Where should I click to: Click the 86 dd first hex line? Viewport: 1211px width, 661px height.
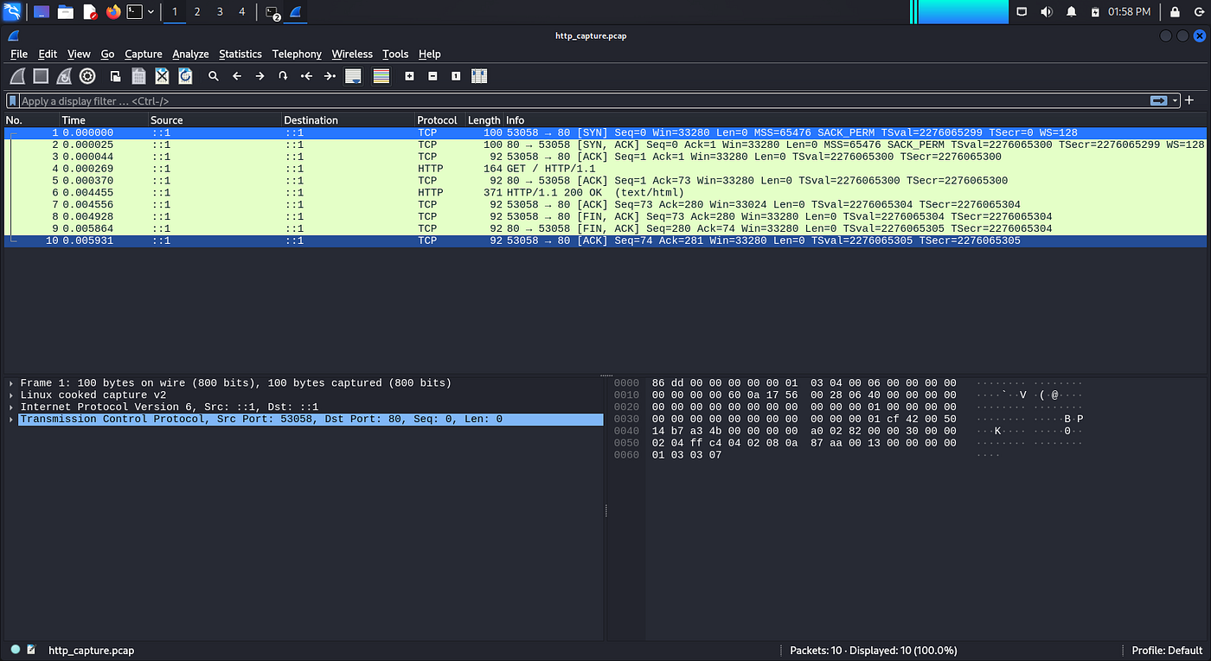803,382
